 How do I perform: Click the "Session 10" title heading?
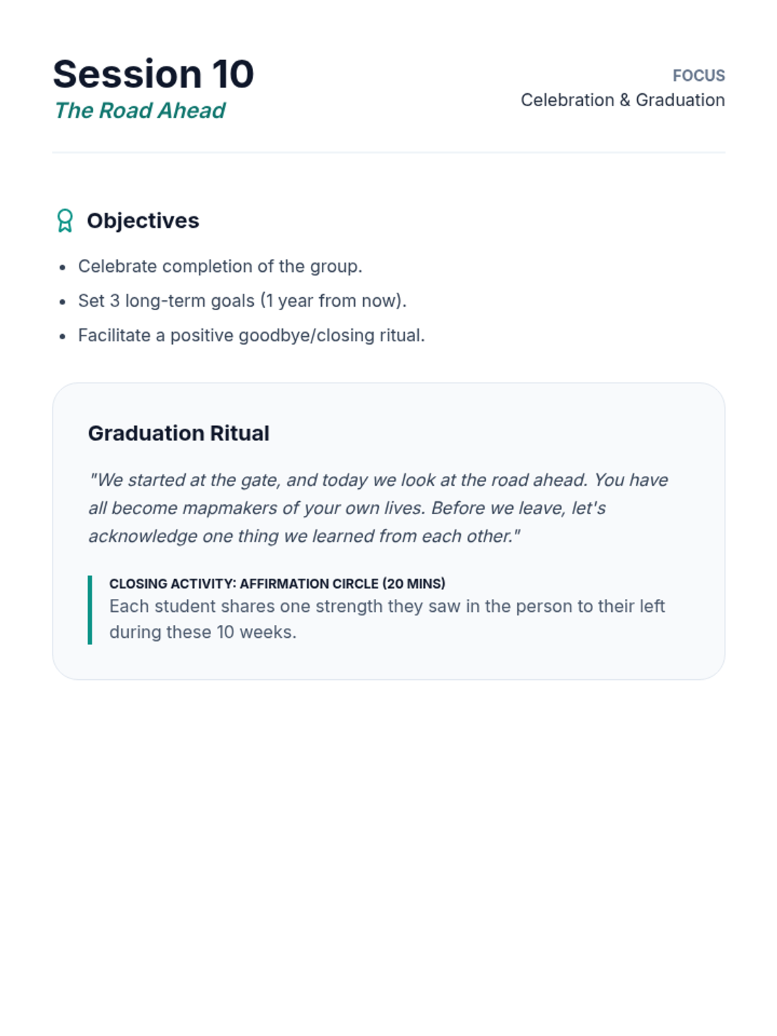153,74
